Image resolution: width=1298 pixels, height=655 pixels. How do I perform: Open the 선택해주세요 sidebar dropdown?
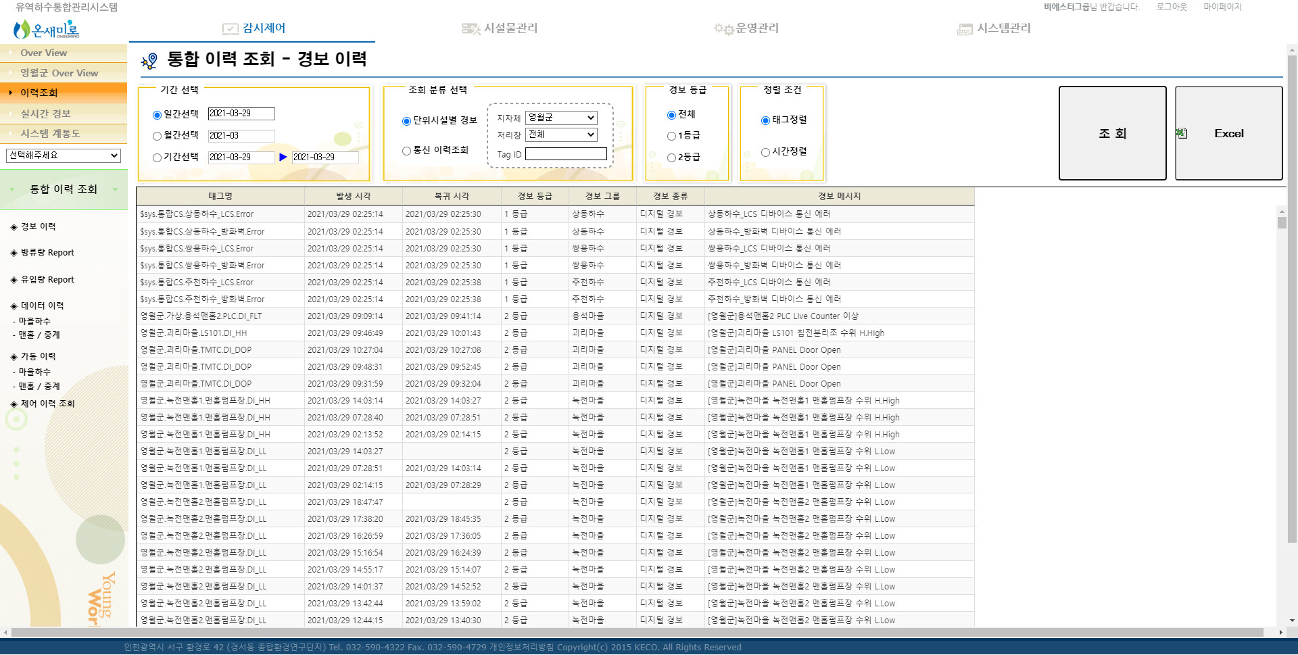64,155
